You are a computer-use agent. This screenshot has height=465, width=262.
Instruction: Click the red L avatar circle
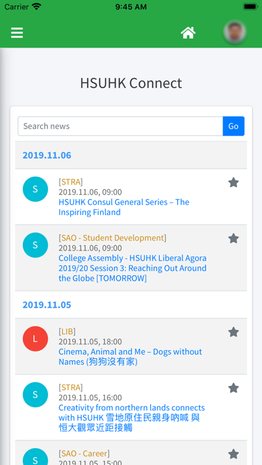[x=35, y=339]
